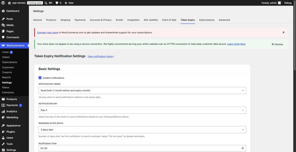The width and height of the screenshot is (296, 152).
Task: Click the comments bubble icon in admin bar
Action: pyautogui.click(x=57, y=3)
